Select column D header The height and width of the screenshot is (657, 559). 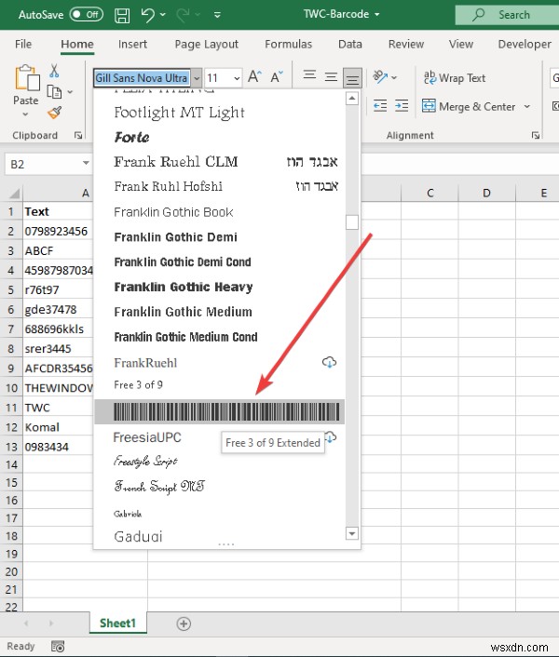(x=486, y=194)
